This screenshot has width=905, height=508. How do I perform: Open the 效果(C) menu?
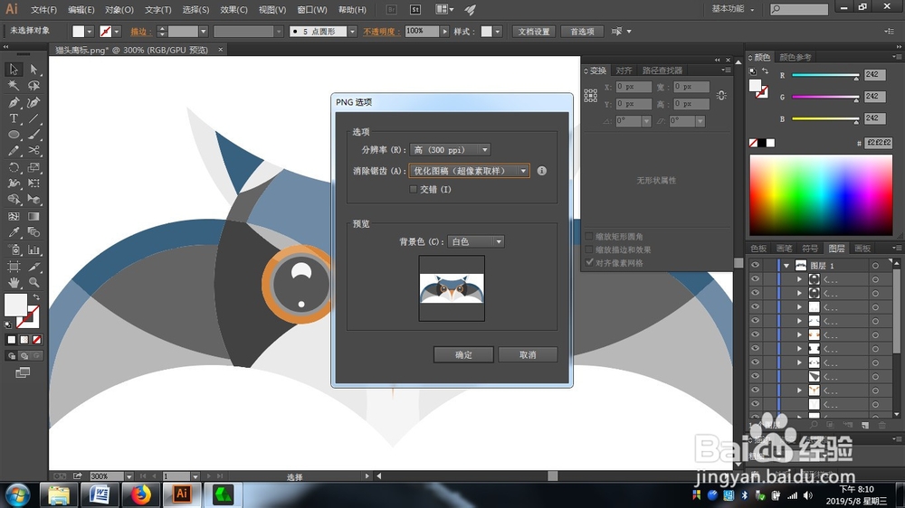coord(233,10)
